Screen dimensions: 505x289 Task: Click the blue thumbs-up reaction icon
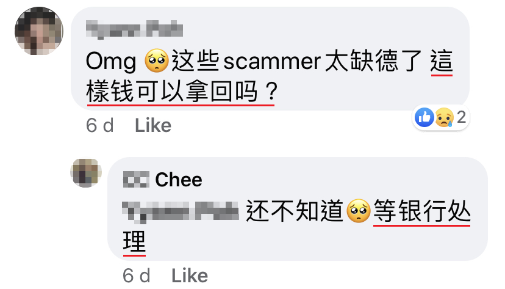pos(424,117)
